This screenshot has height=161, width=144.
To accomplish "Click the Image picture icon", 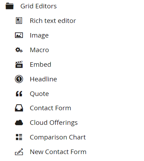I will 19,35.
